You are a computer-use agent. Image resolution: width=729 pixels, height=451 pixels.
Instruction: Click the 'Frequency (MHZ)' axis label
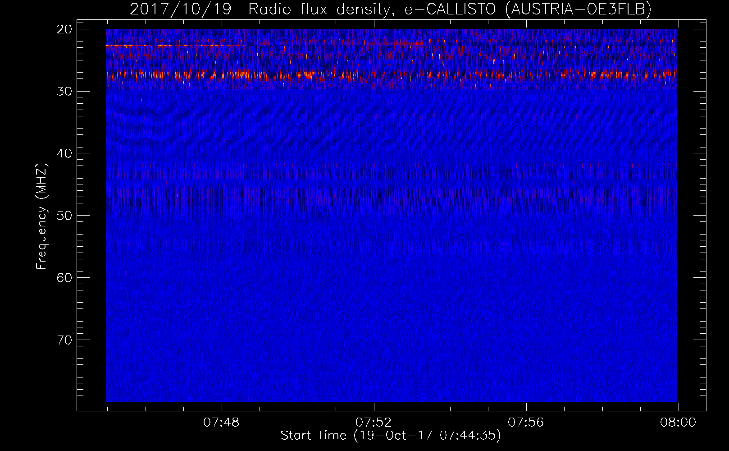coord(41,216)
